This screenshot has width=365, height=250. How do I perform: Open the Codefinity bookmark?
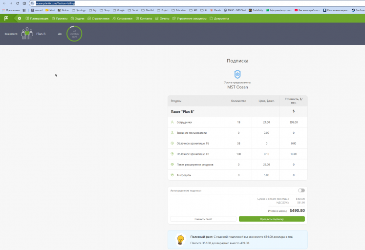256,10
